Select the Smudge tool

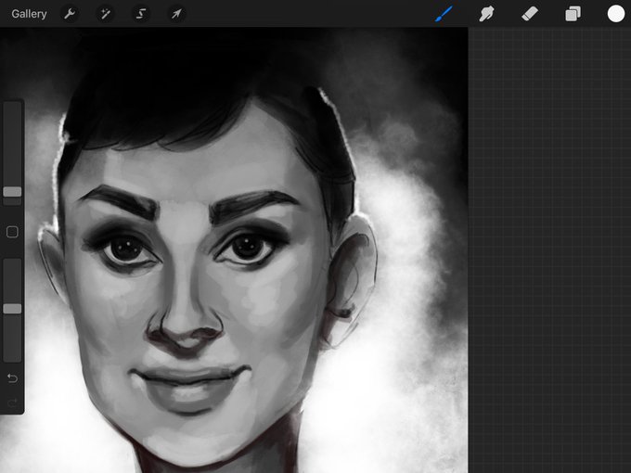point(486,14)
